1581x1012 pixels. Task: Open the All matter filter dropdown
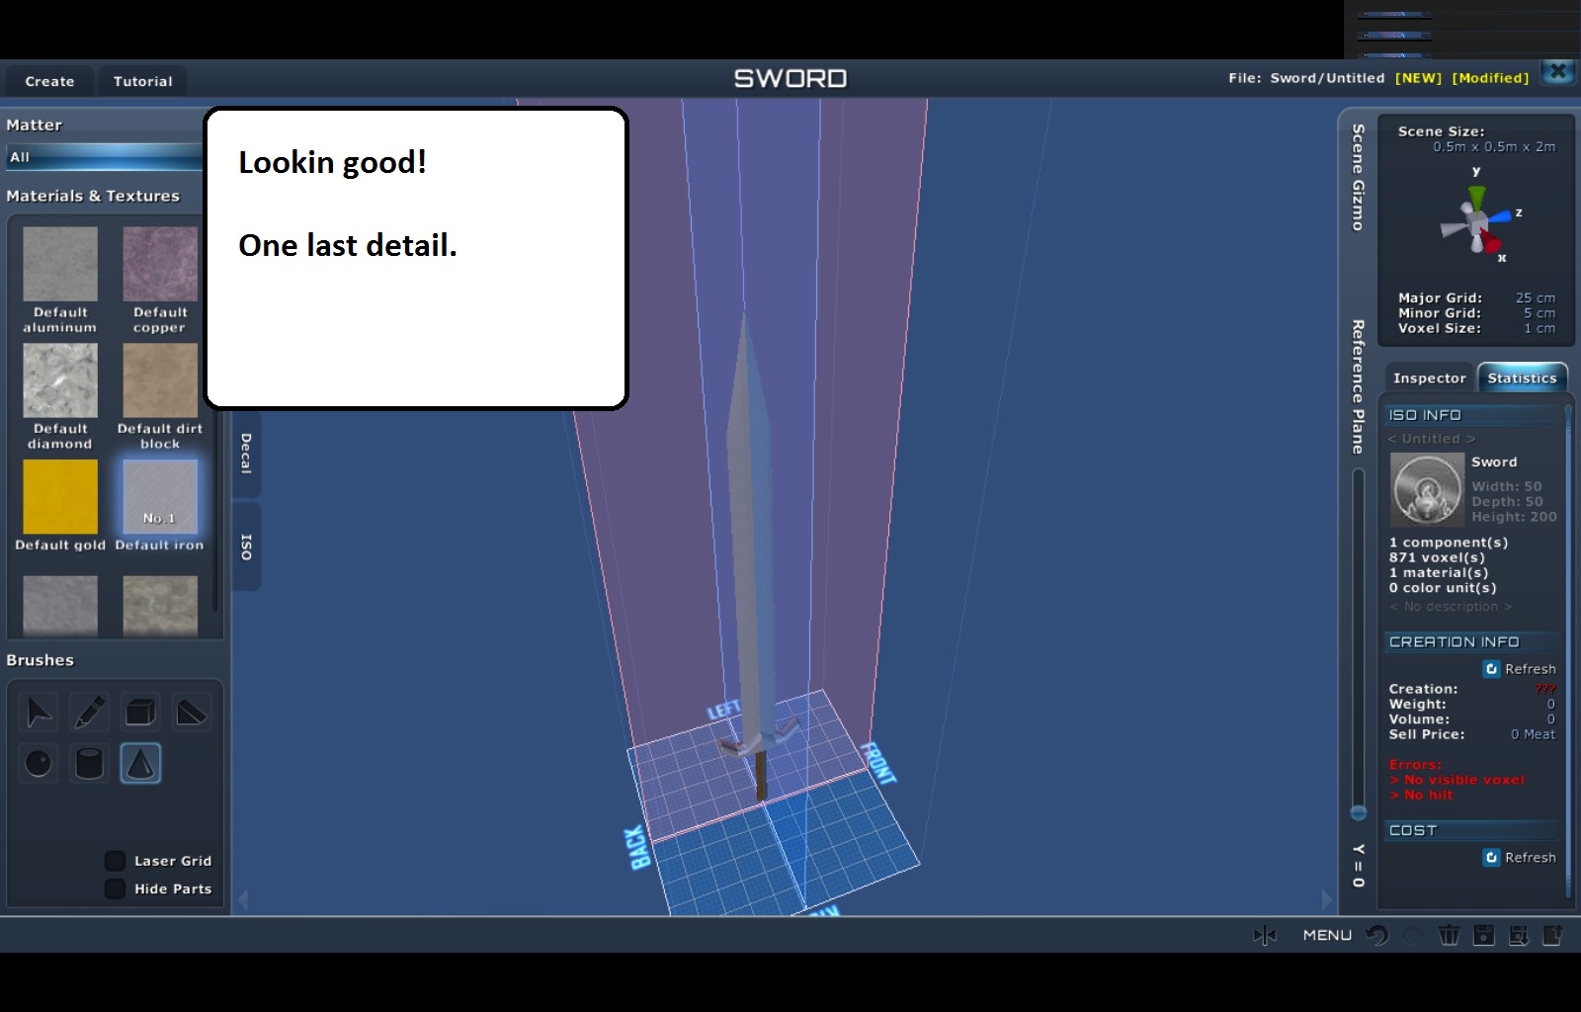click(x=104, y=157)
